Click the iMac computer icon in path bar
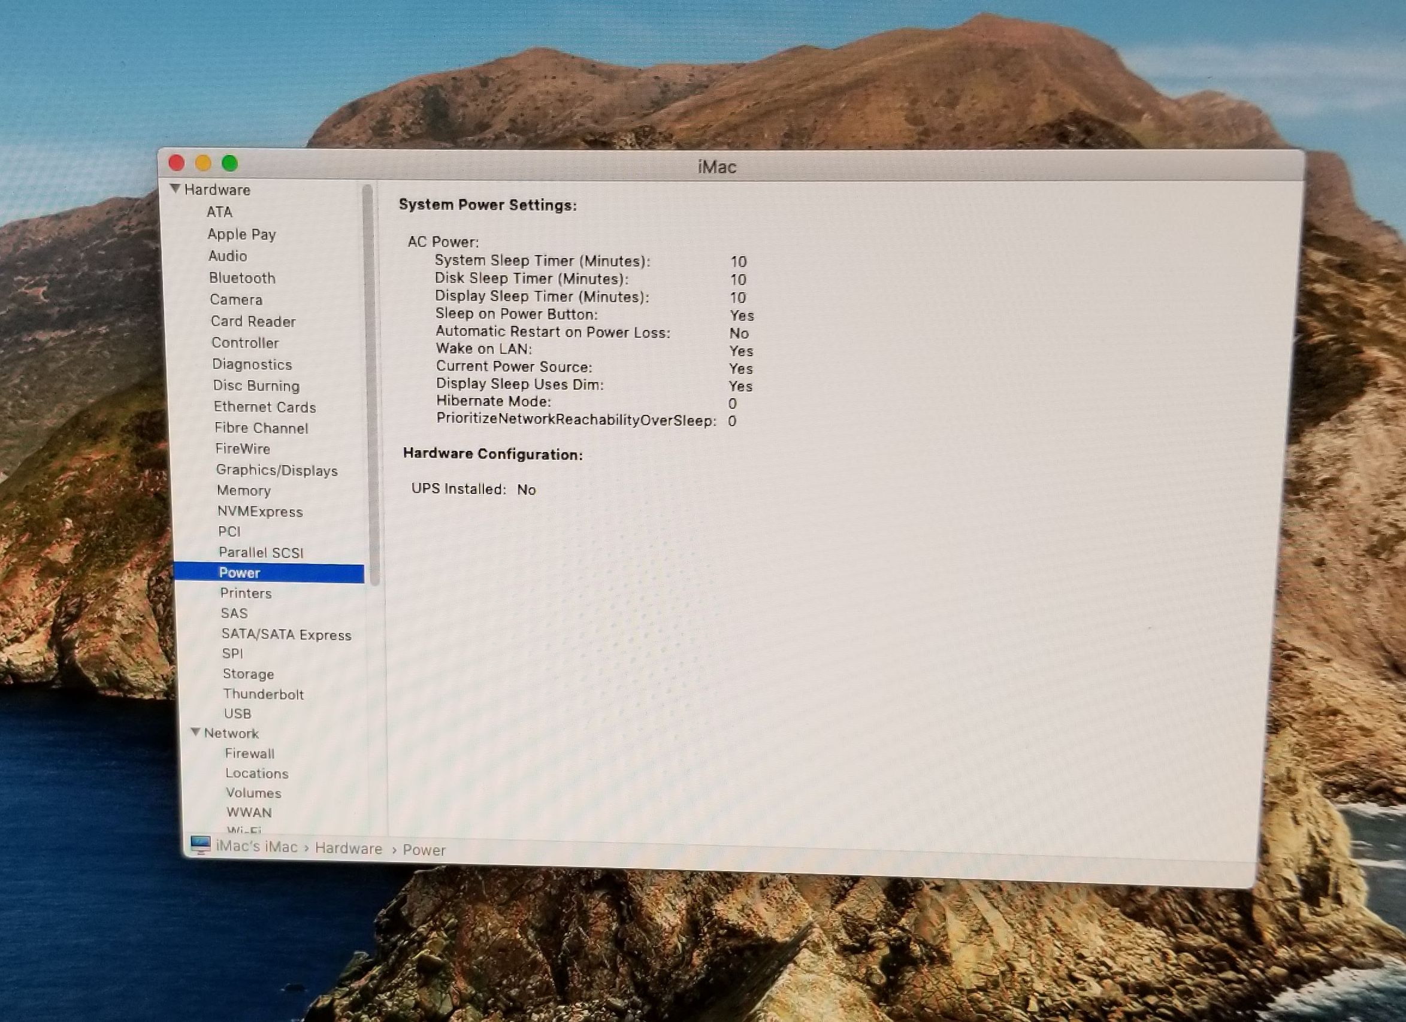1406x1022 pixels. pyautogui.click(x=200, y=845)
